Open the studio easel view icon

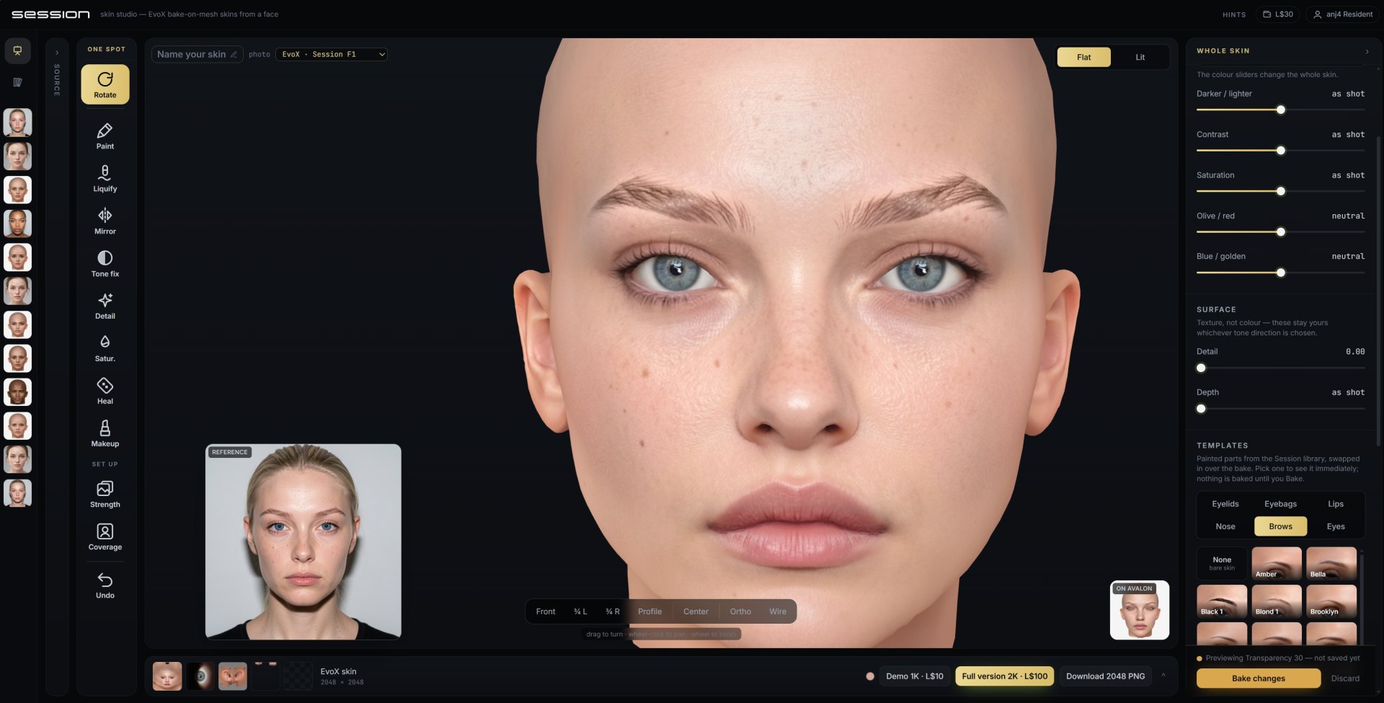click(x=17, y=50)
